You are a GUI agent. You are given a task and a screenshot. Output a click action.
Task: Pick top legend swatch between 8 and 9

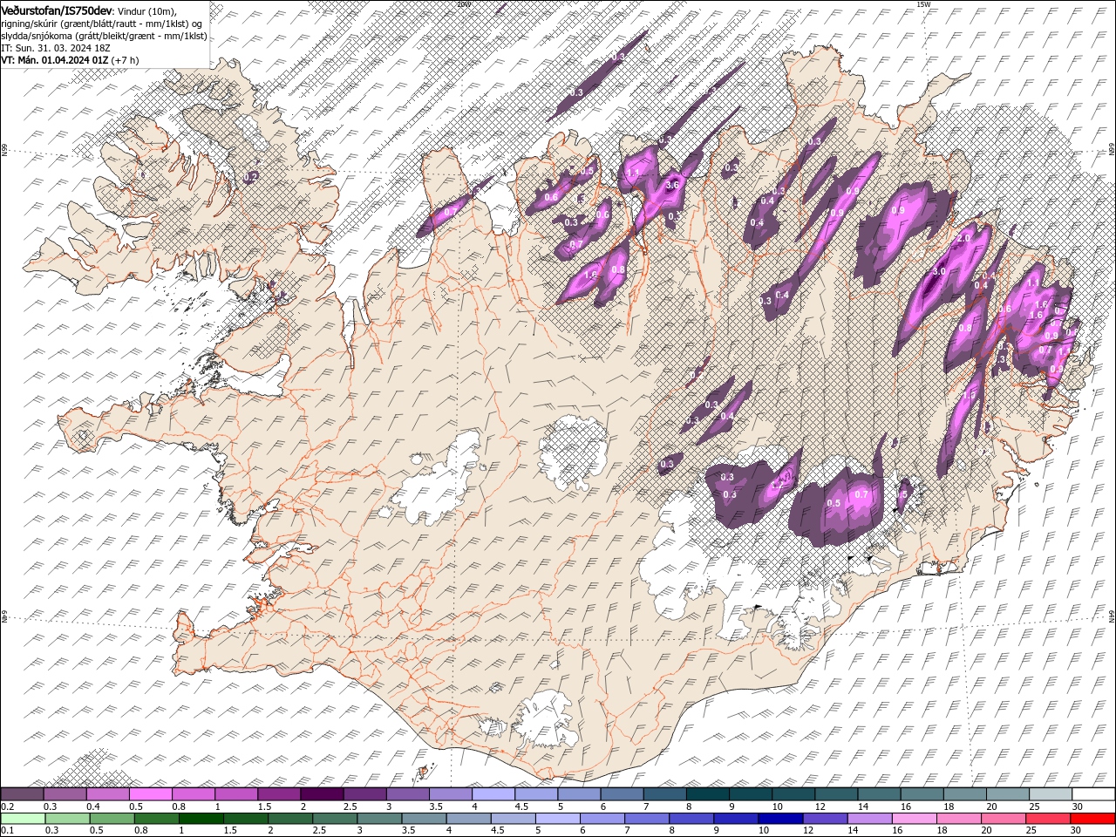[x=707, y=794]
